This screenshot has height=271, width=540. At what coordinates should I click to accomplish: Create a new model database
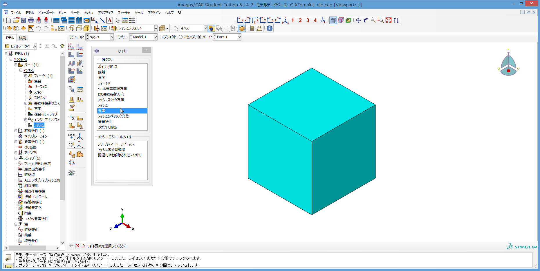(x=8, y=20)
